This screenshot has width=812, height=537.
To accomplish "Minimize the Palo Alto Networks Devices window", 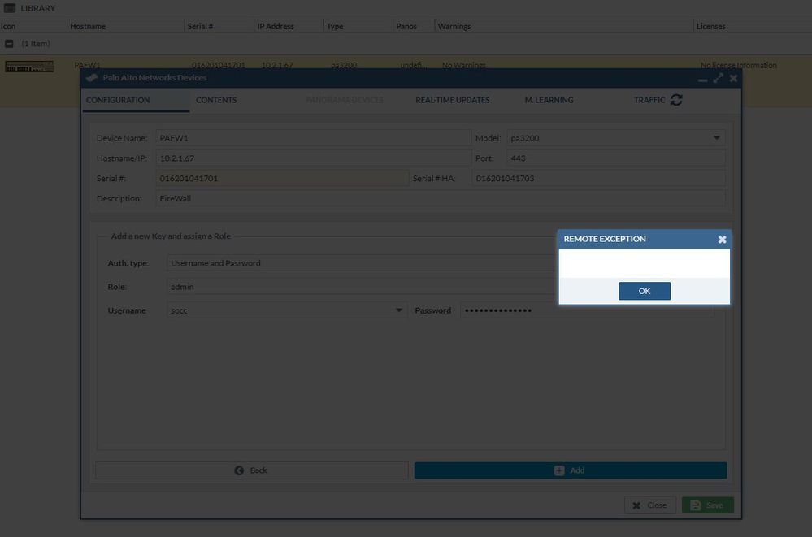I will click(702, 79).
